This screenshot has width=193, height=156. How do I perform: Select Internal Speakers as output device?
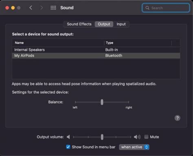point(96,50)
